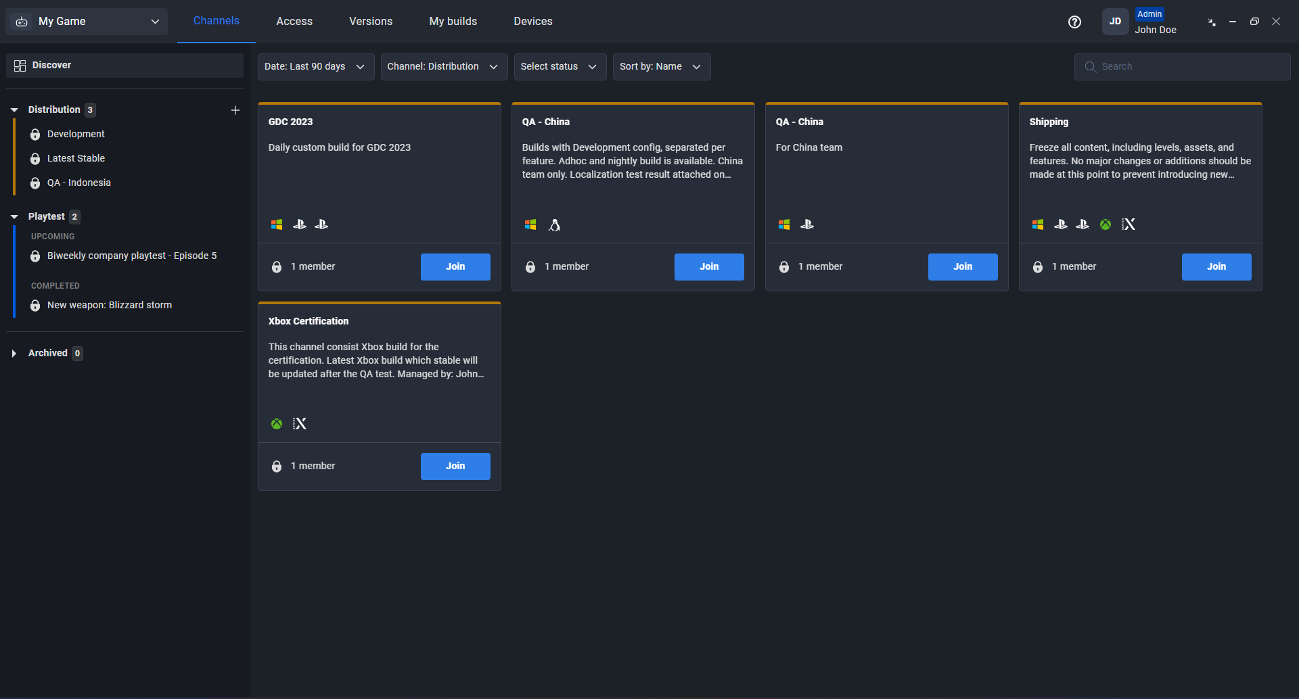Click the green Xbox icon on Shipping card
1299x699 pixels.
(1106, 224)
